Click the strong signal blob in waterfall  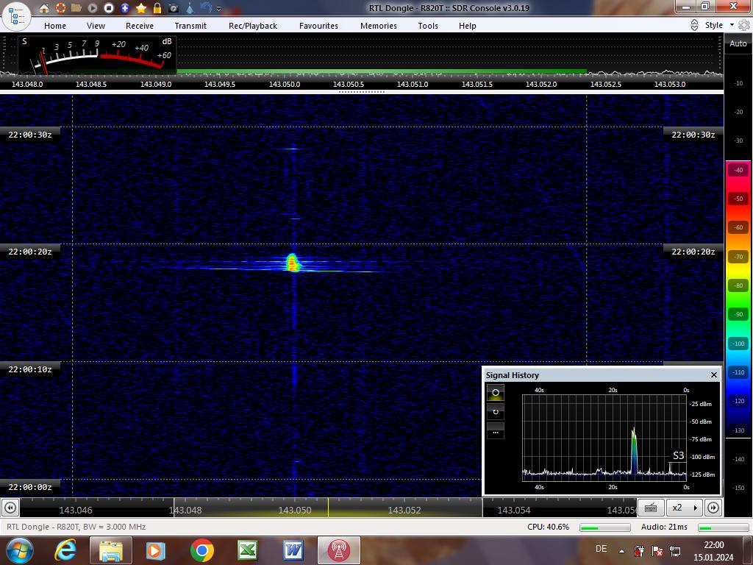[x=293, y=263]
